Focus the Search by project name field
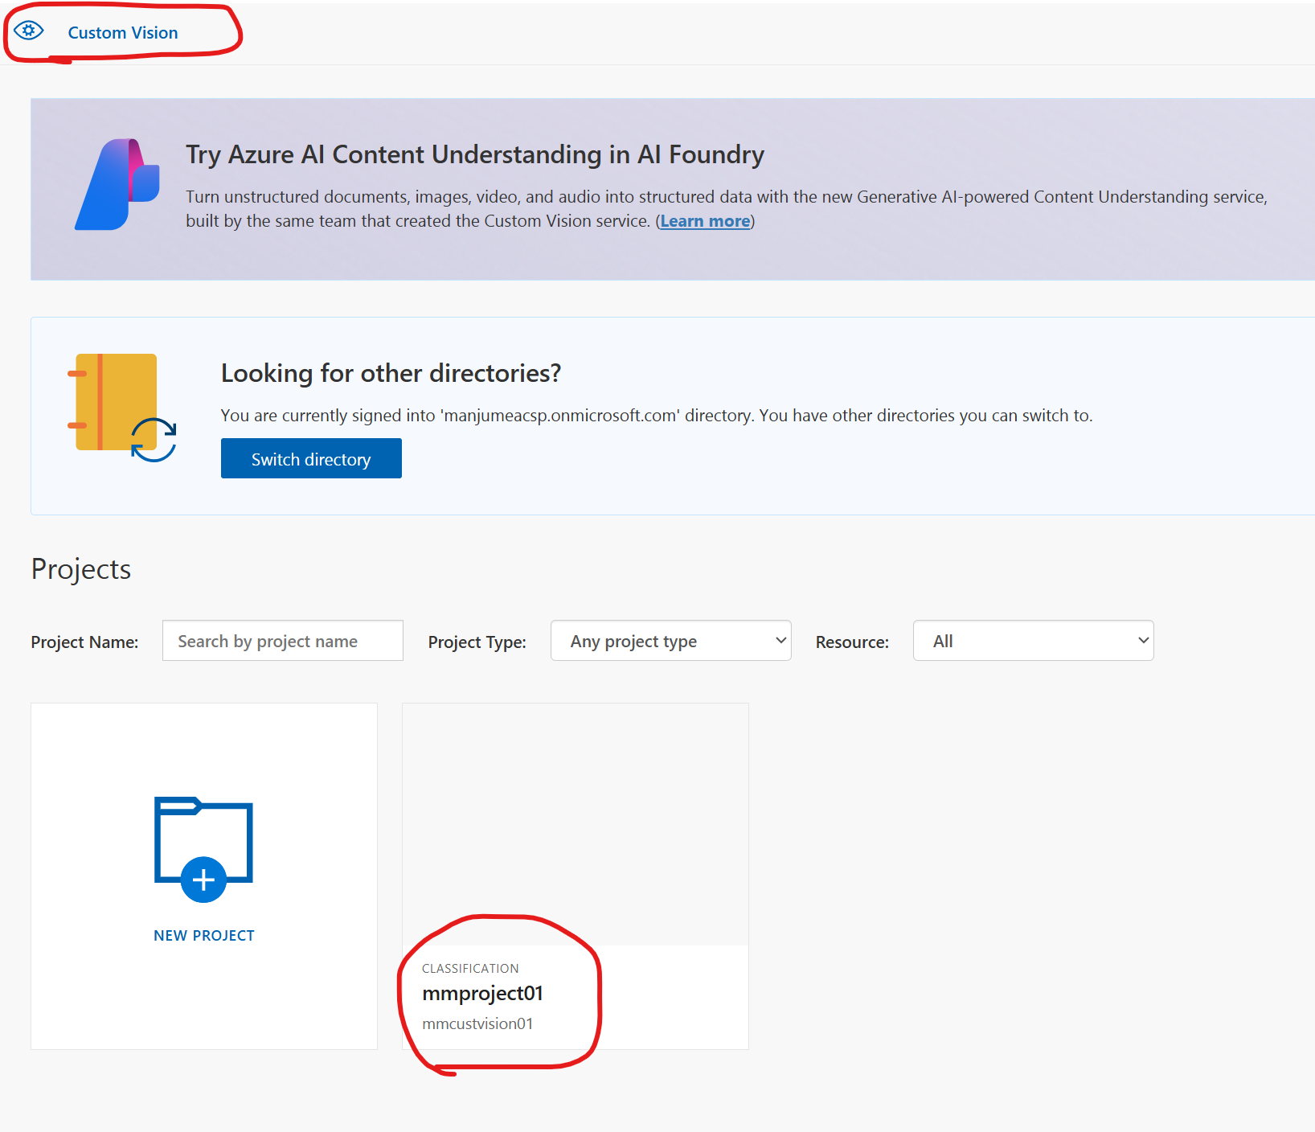The height and width of the screenshot is (1132, 1315). 283,641
